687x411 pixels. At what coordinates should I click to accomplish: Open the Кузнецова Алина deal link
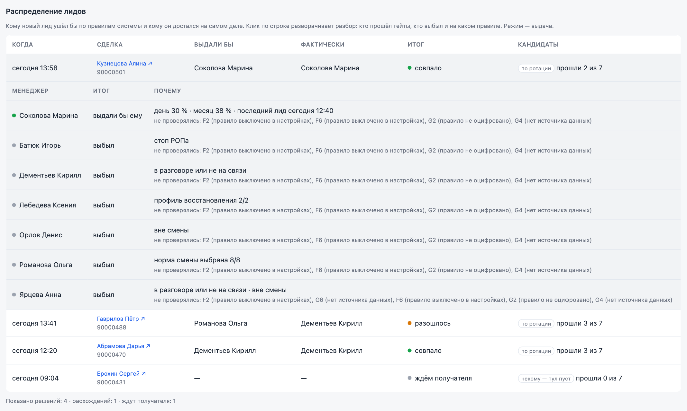pyautogui.click(x=124, y=64)
